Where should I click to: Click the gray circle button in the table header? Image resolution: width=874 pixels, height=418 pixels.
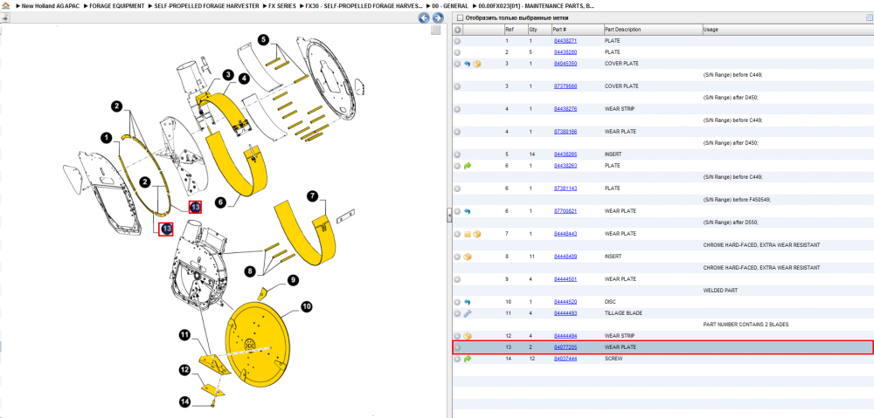pyautogui.click(x=457, y=30)
